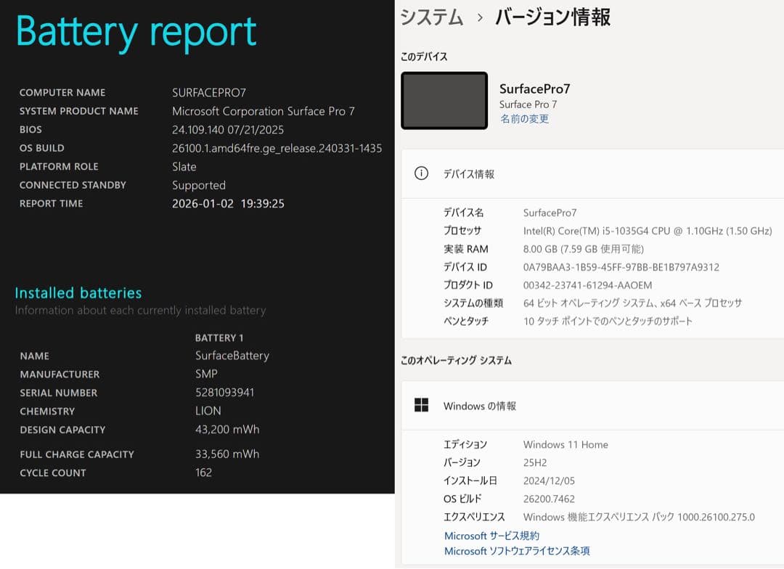Select BIOS value 24.109.140 07/21/2025
Viewport: 784px width, 569px height.
[228, 129]
